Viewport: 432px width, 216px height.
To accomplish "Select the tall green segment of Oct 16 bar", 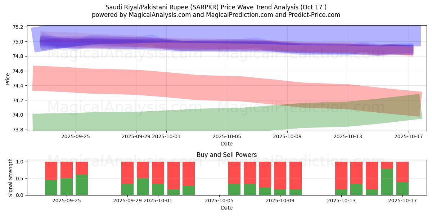I will [x=387, y=182].
